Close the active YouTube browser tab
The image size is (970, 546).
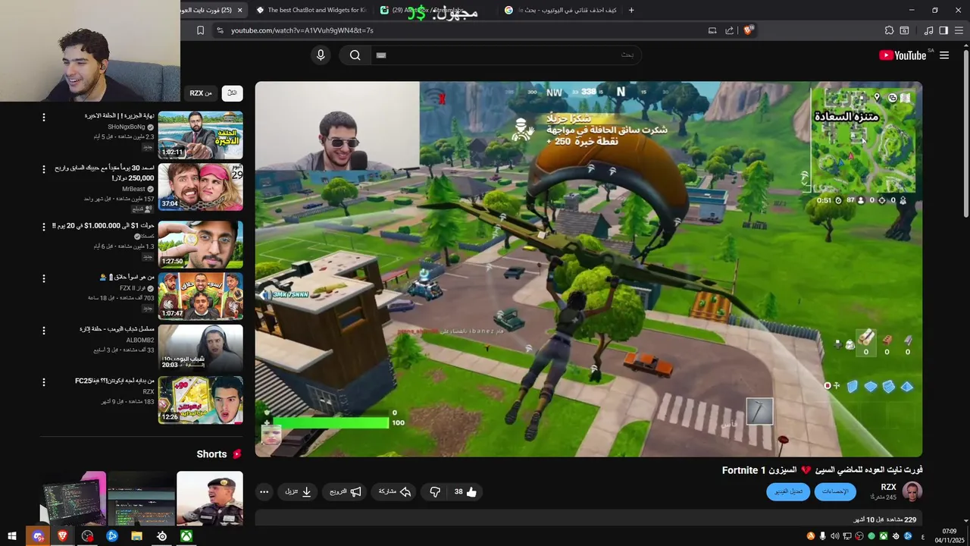pyautogui.click(x=240, y=10)
